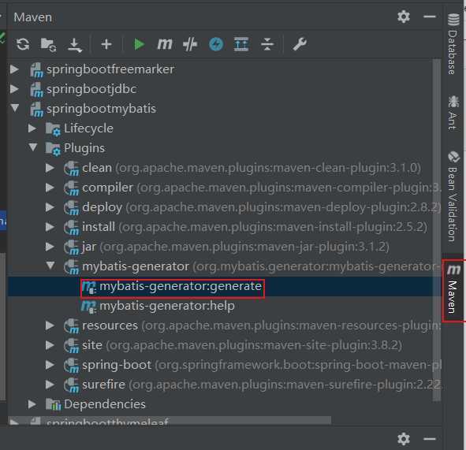The image size is (466, 450).
Task: Expand resources plugin arrow
Action: coord(50,325)
